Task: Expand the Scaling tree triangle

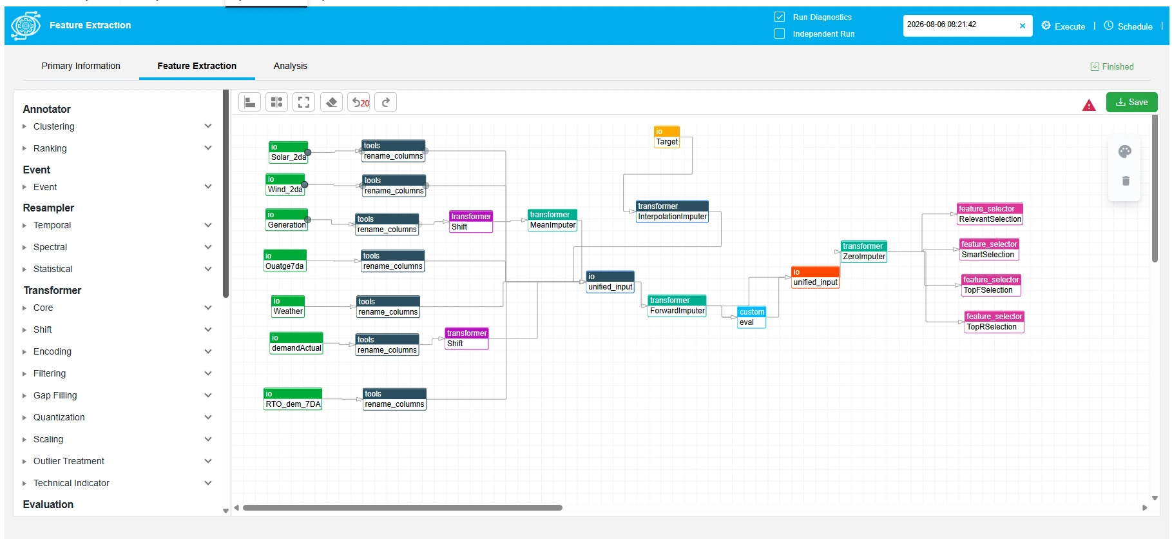Action: point(24,440)
